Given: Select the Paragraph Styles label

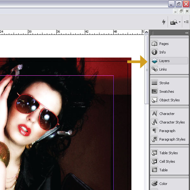Looking at the screenshot, I should point(172,139).
